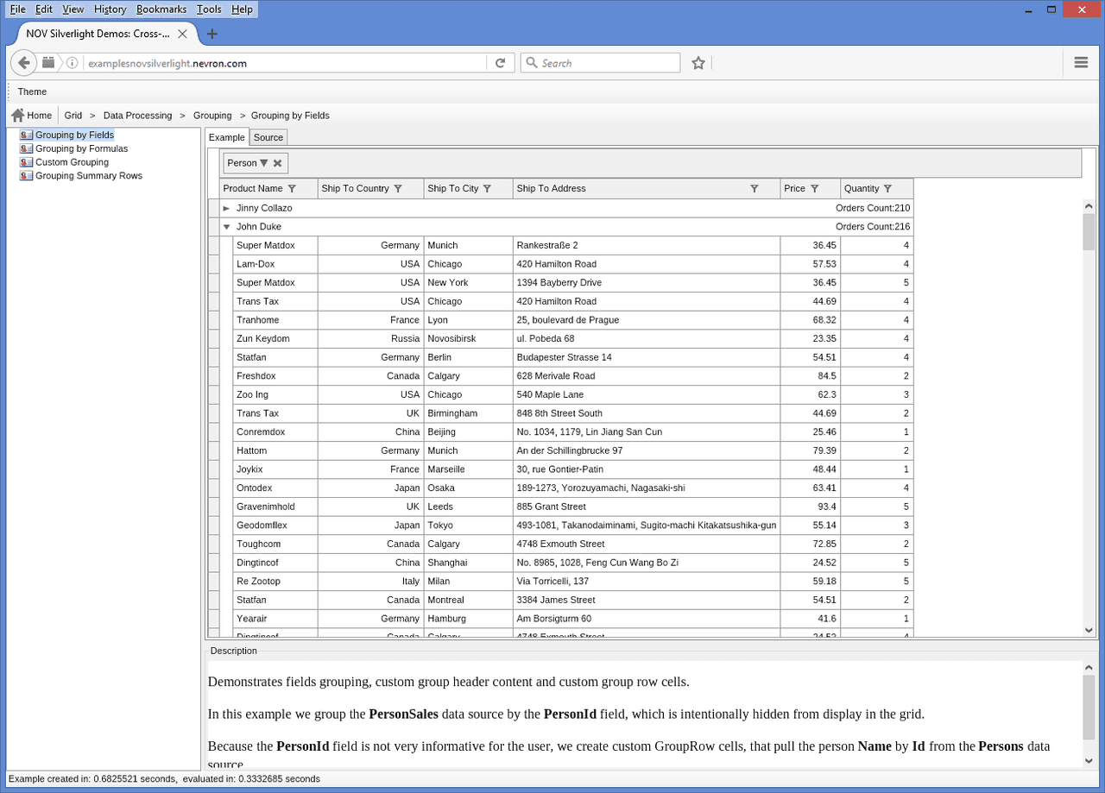
Task: Click the Marseille city cell
Action: point(469,469)
